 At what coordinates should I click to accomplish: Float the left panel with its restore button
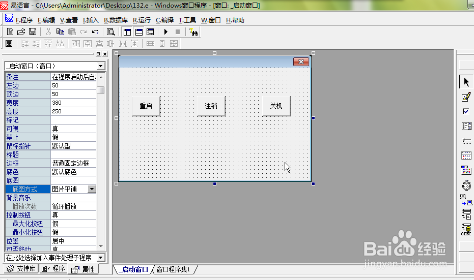pos(98,54)
